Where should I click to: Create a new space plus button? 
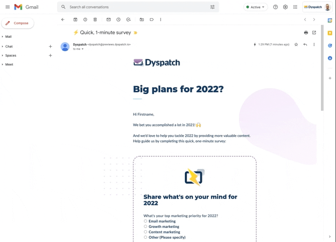(x=50, y=55)
